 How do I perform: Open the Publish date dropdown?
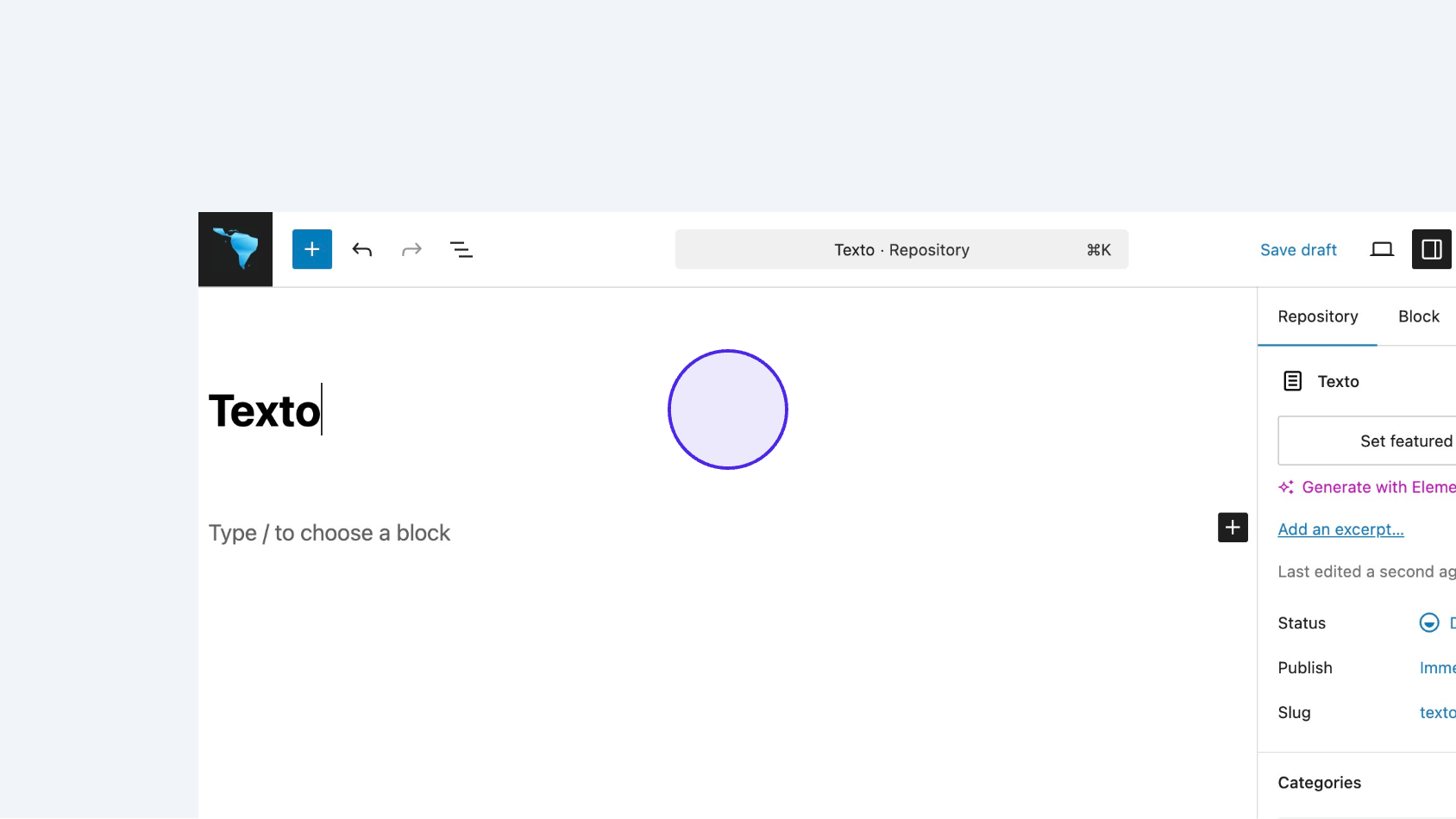tap(1436, 668)
